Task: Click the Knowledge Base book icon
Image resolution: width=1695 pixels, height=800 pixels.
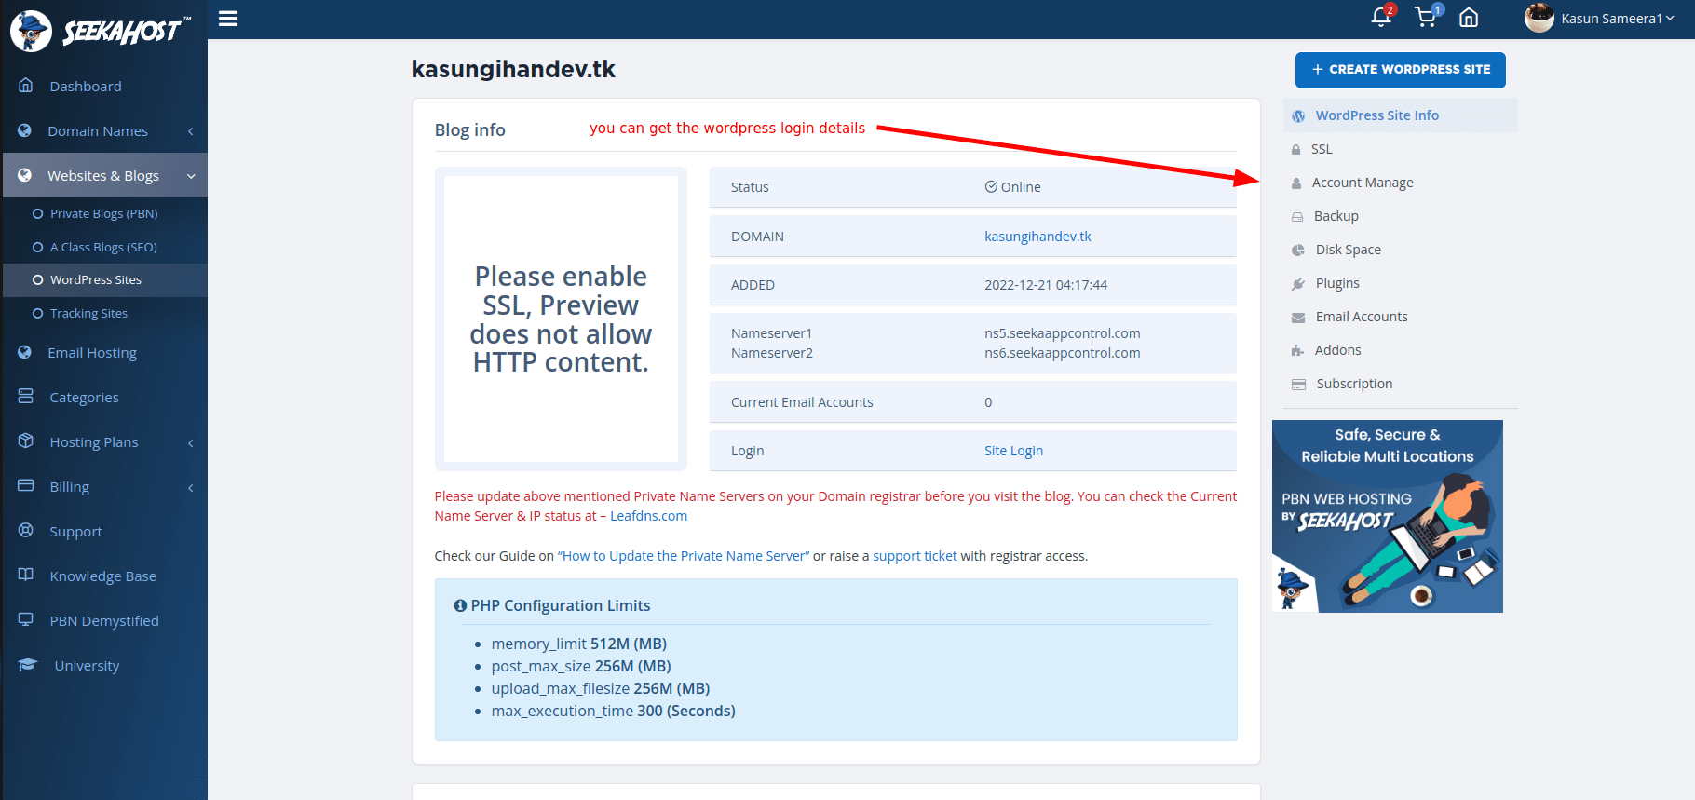Action: tap(26, 576)
